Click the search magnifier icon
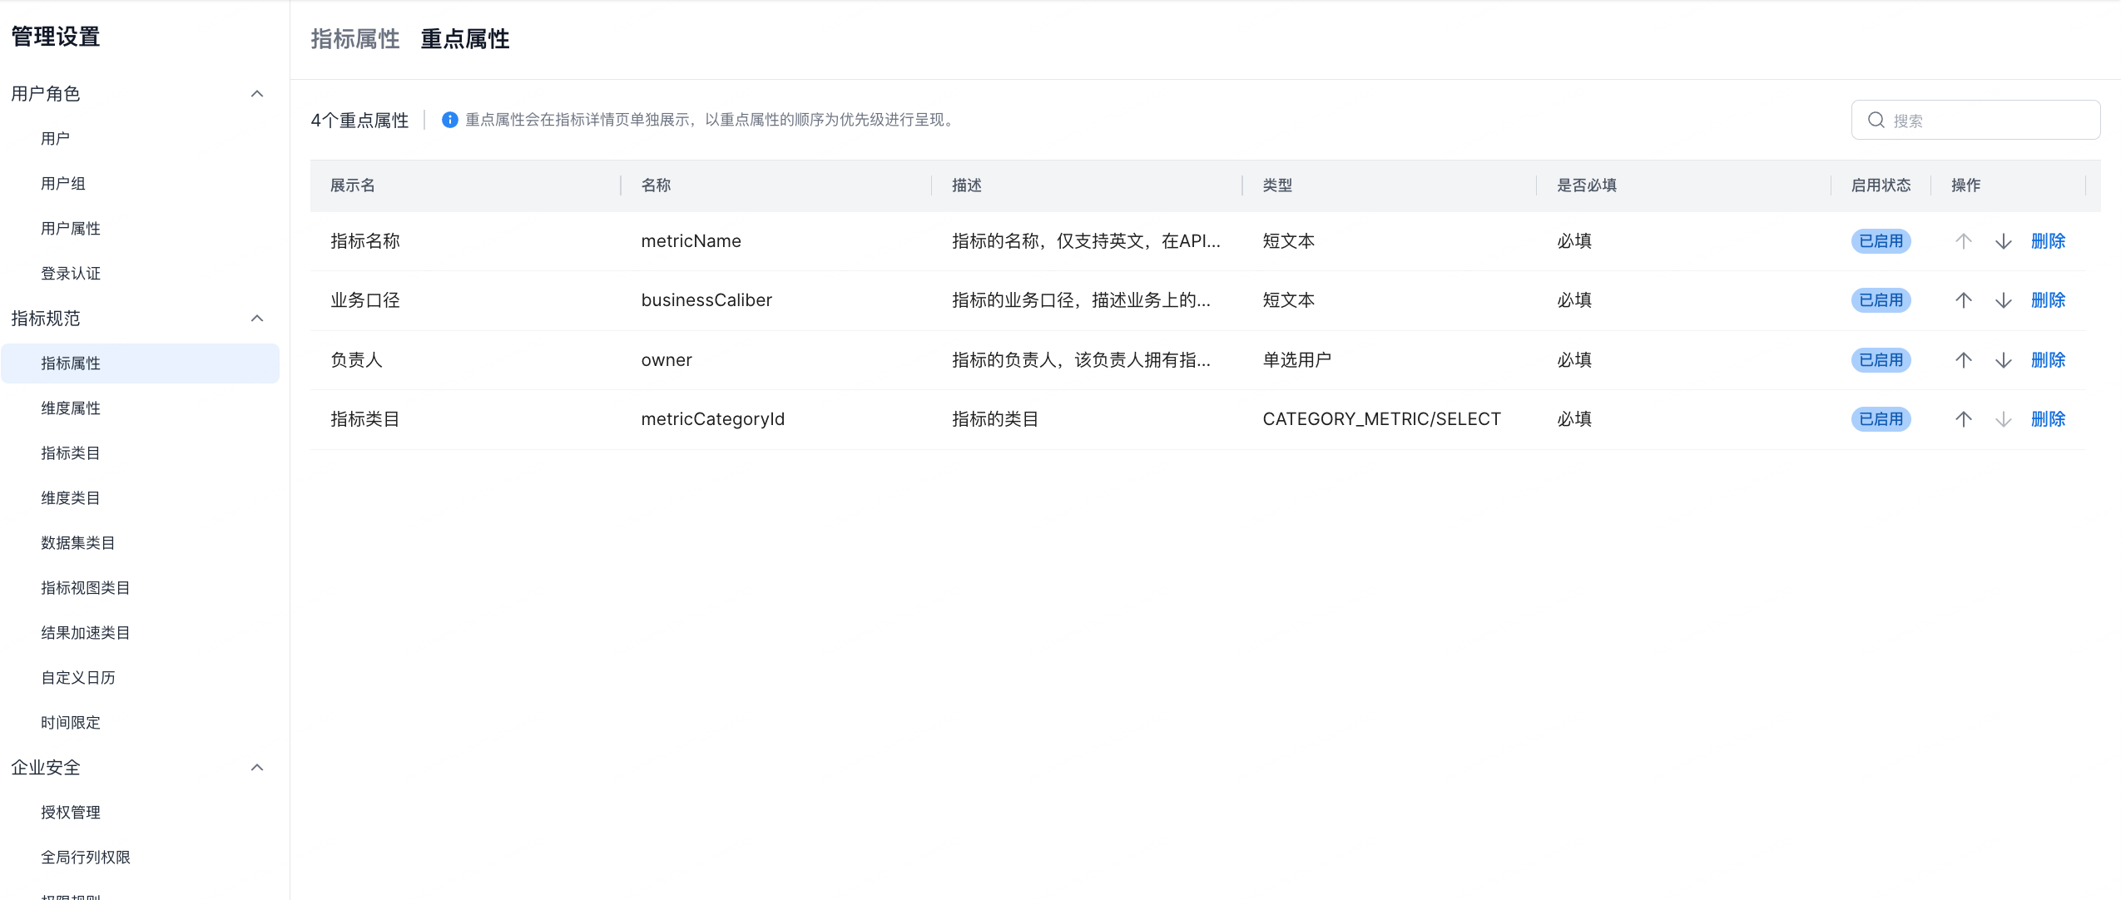Screen dimensions: 2121x900 coord(1876,121)
